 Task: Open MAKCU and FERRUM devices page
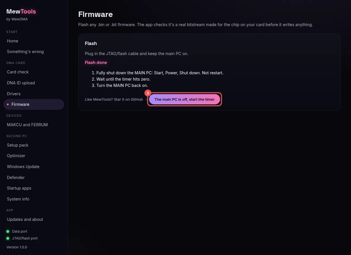(x=34, y=125)
